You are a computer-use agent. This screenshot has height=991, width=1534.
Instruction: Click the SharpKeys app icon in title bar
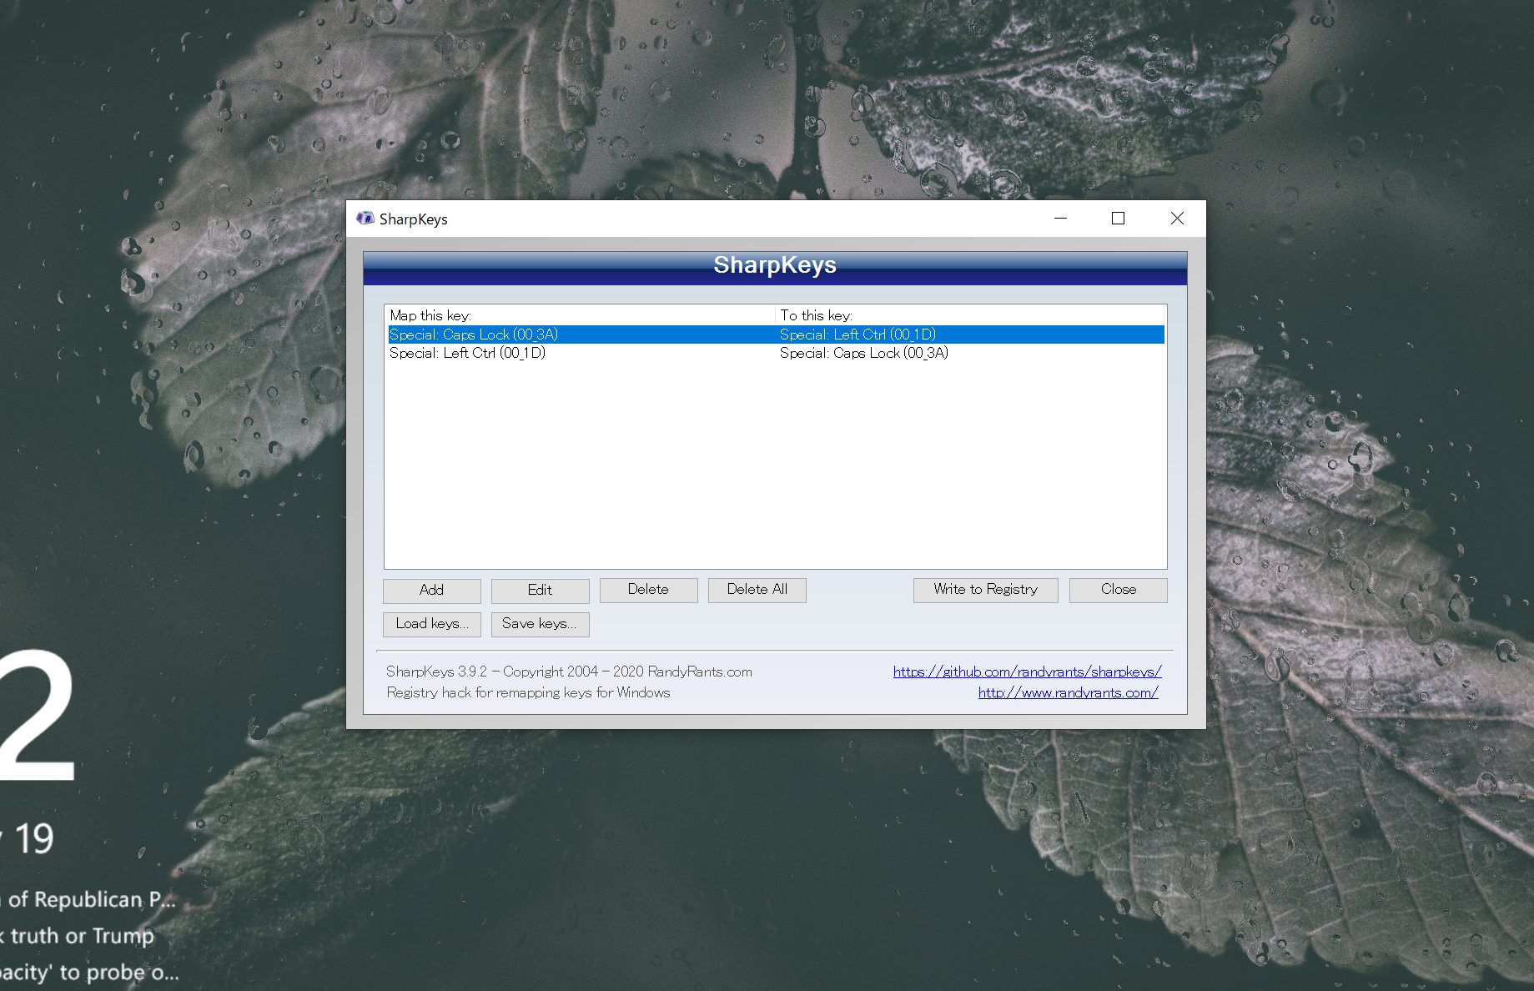[365, 219]
